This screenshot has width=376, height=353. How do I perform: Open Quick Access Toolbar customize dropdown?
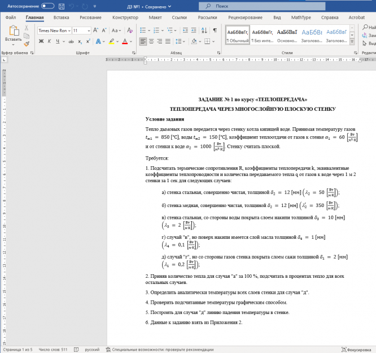pyautogui.click(x=95, y=6)
